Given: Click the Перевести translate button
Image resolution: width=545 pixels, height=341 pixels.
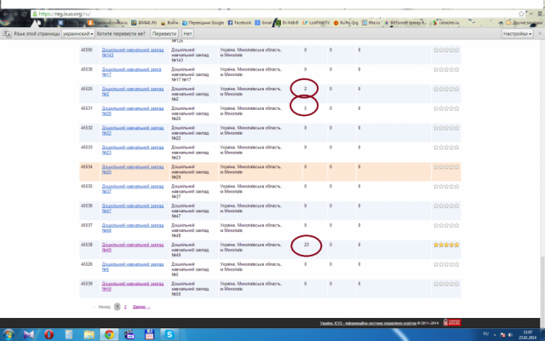Looking at the screenshot, I should click(163, 34).
